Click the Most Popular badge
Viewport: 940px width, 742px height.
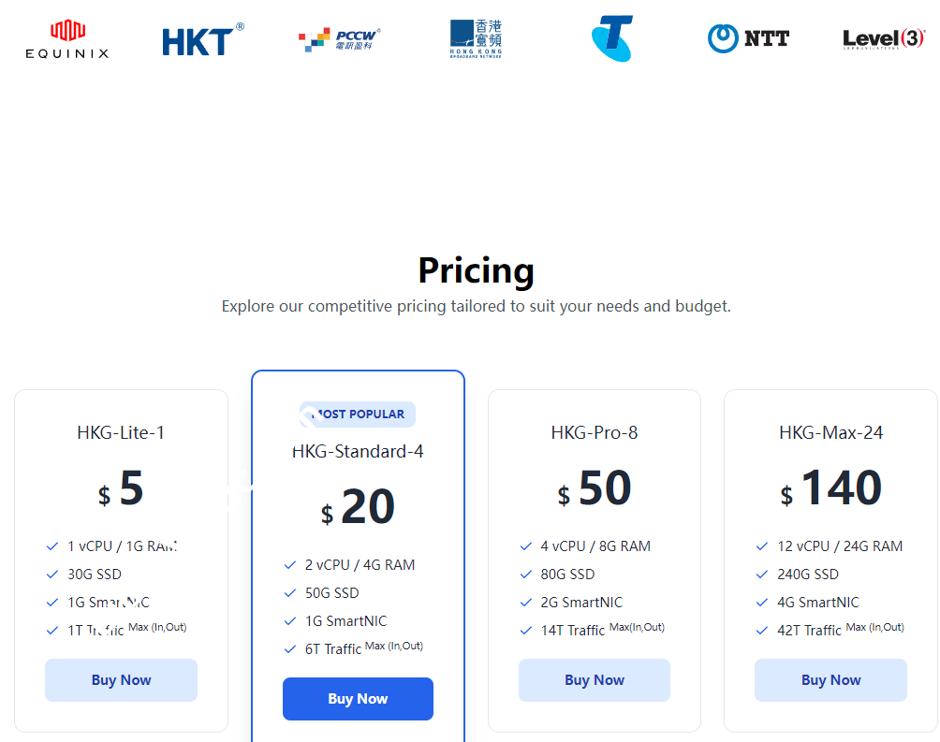point(359,415)
